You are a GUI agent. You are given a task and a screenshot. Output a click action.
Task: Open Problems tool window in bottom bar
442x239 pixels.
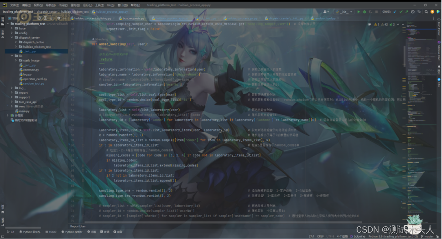[x=92, y=232]
